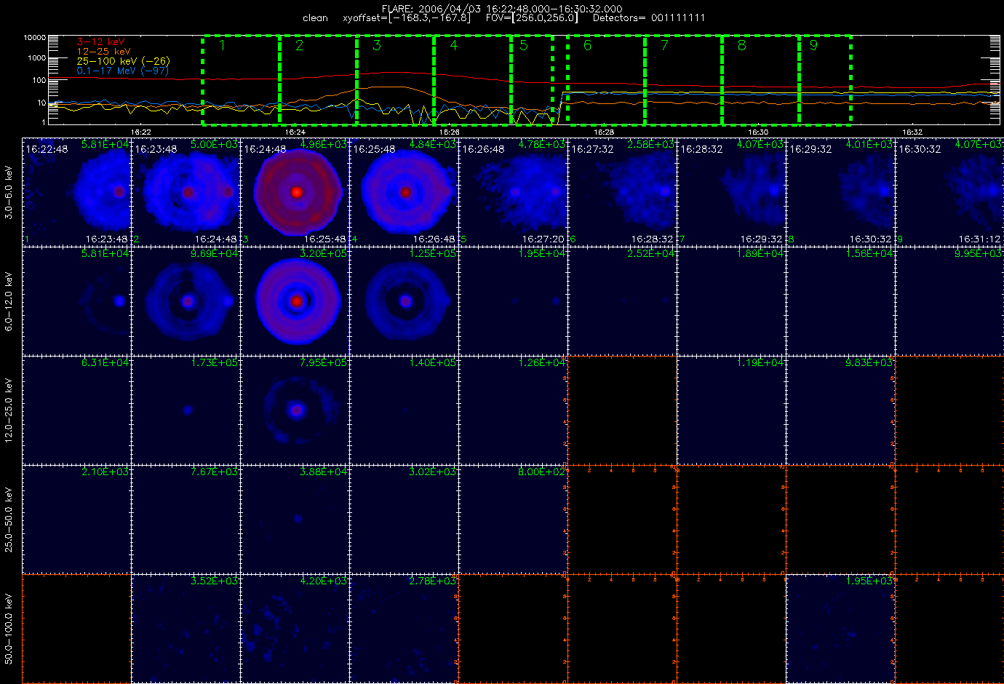Open the 50.0-100.0 keV image with peak 1.95E+03
This screenshot has width=1004, height=684.
841,629
